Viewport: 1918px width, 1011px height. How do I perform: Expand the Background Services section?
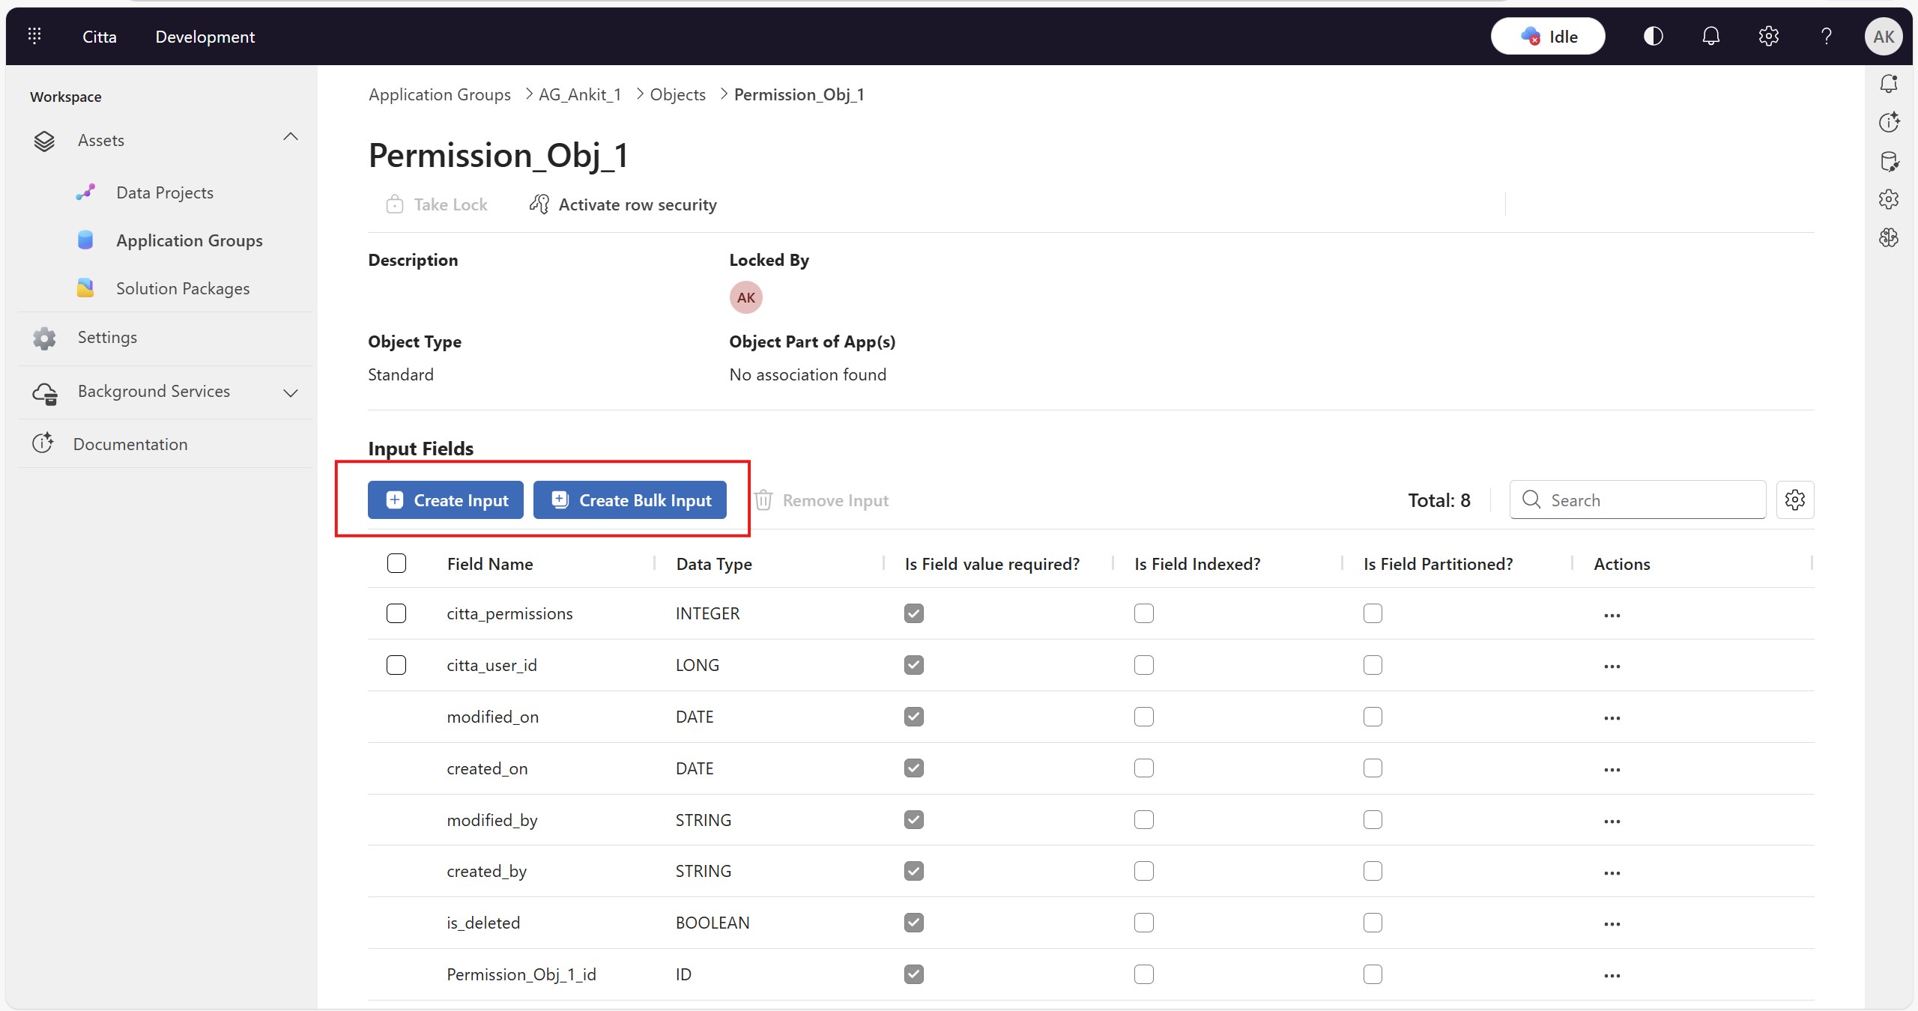coord(291,392)
